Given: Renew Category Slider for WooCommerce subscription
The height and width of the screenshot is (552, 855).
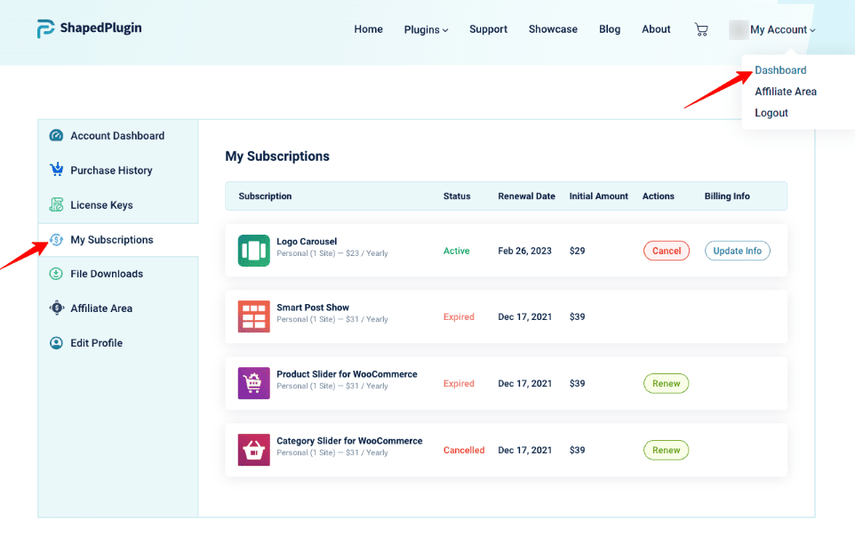Looking at the screenshot, I should 666,450.
